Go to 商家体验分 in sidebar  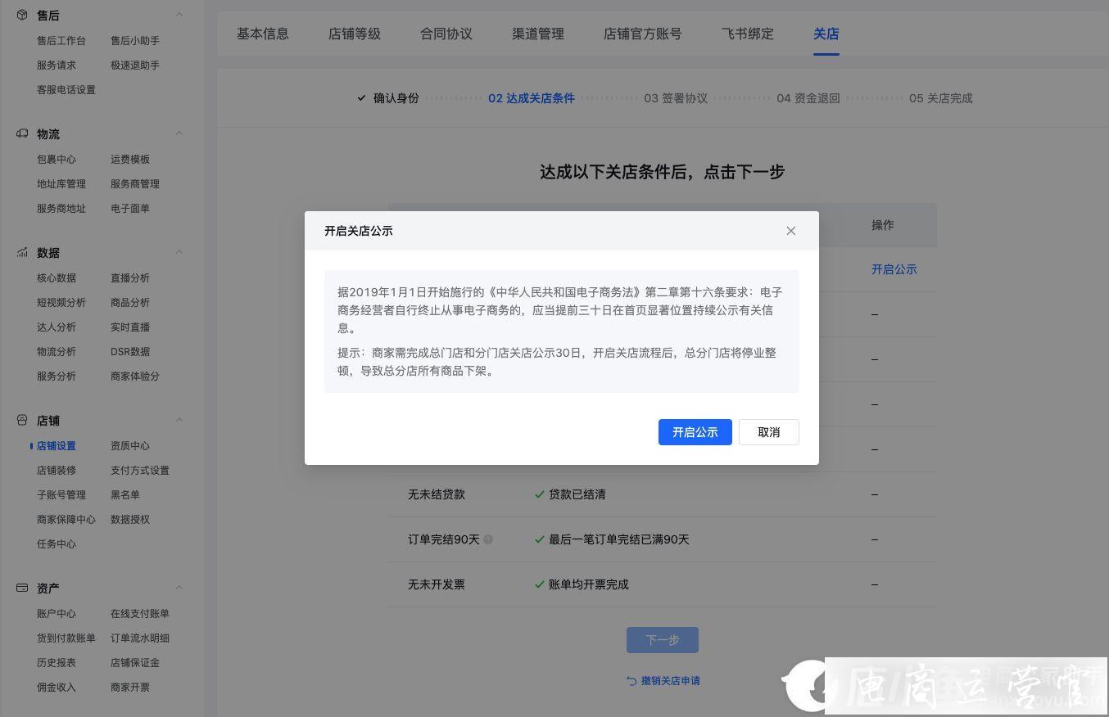[x=135, y=376]
